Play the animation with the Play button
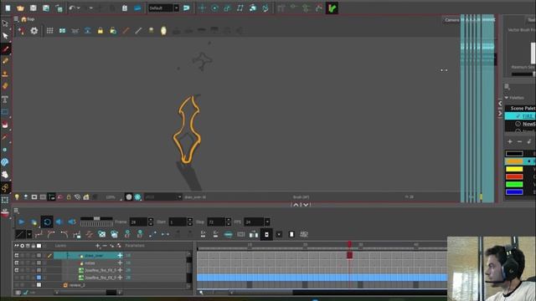This screenshot has height=301, width=536. coord(21,222)
